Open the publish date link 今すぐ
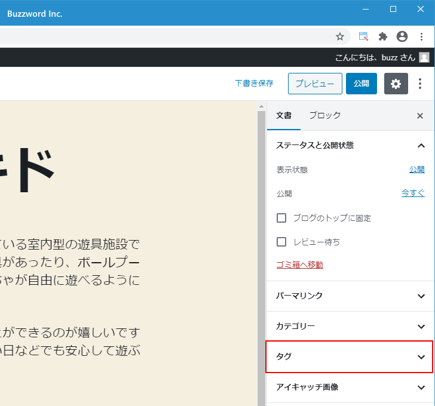The height and width of the screenshot is (406, 435). coord(413,193)
